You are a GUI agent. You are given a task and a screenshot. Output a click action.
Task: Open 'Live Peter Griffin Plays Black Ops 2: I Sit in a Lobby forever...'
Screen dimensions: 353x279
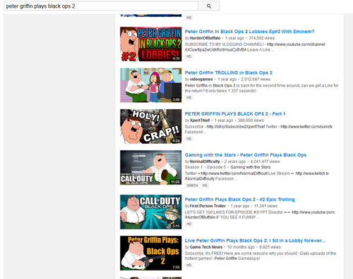click(x=255, y=240)
